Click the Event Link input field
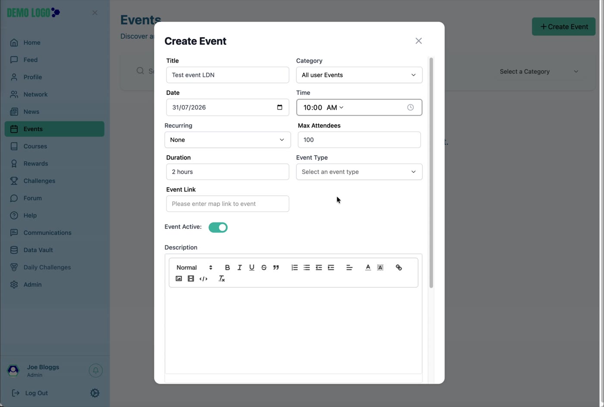This screenshot has height=407, width=604. [x=227, y=203]
